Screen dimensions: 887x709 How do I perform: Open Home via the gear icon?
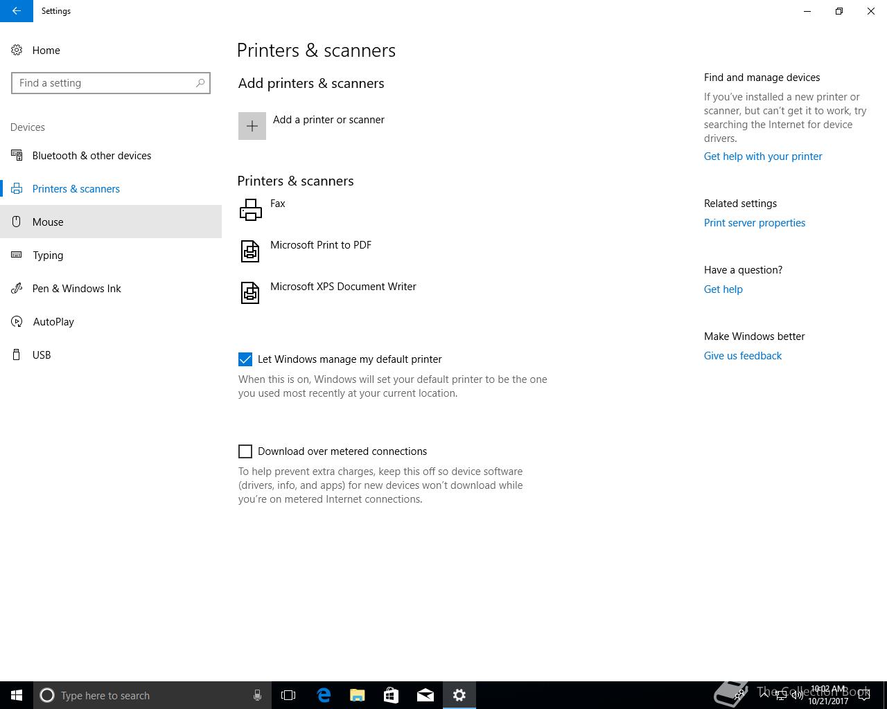point(17,51)
